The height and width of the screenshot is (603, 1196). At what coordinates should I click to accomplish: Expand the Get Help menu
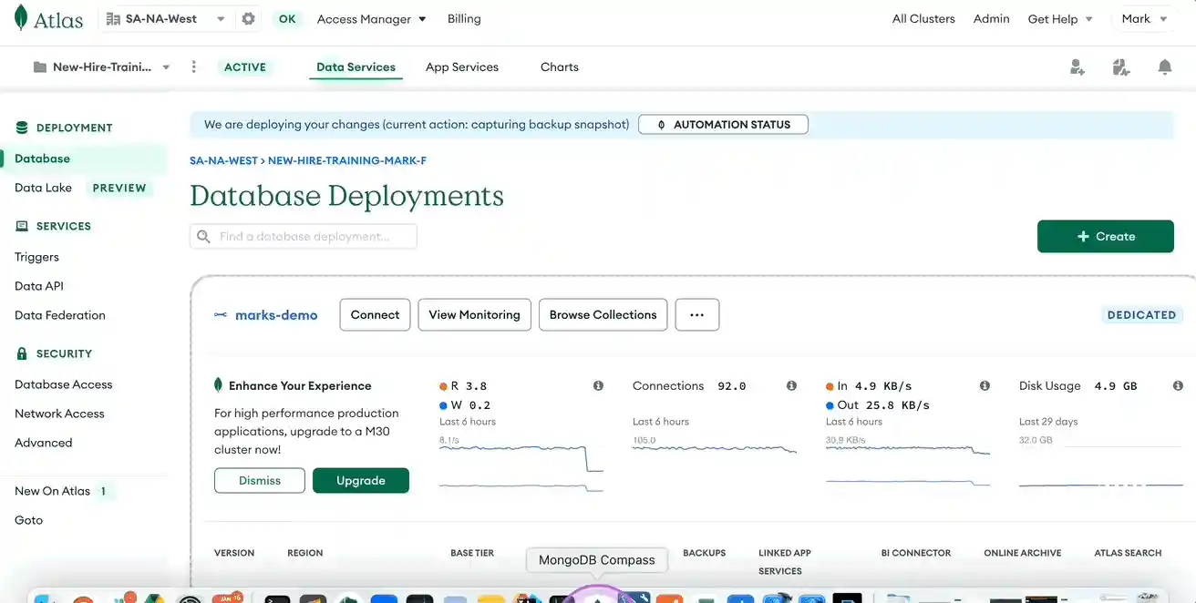pyautogui.click(x=1059, y=19)
